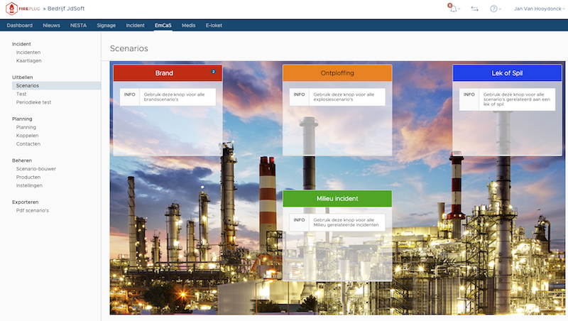The height and width of the screenshot is (321, 568).
Task: Go to Scenario-bouwer in sidebar
Action: [x=35, y=169]
